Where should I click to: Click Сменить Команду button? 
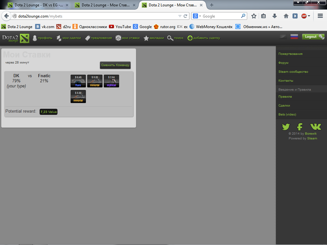[x=115, y=65]
